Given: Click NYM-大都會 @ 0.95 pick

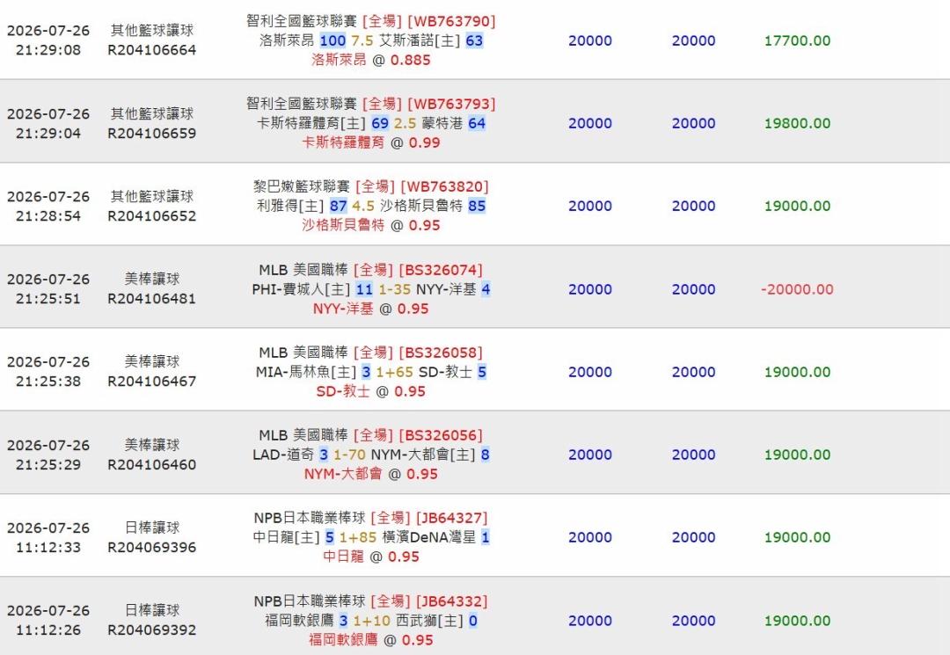Looking at the screenshot, I should tap(371, 474).
